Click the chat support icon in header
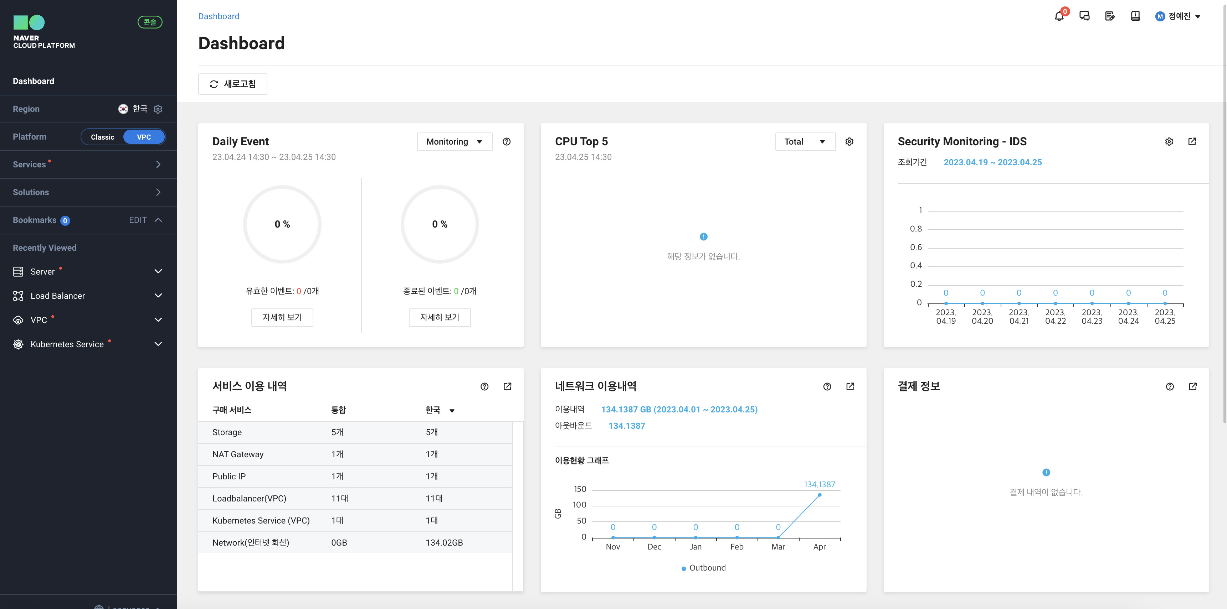 [x=1084, y=17]
